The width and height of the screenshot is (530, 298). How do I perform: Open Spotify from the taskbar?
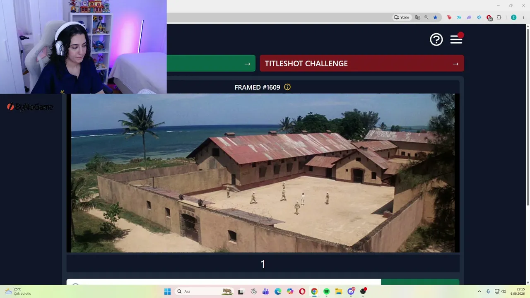tap(326, 291)
